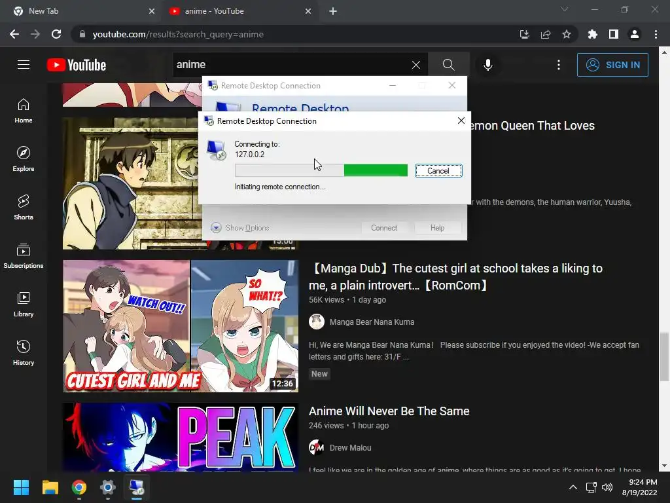Click Remote Desktop Connection taskbar icon
670x503 pixels.
tap(137, 487)
